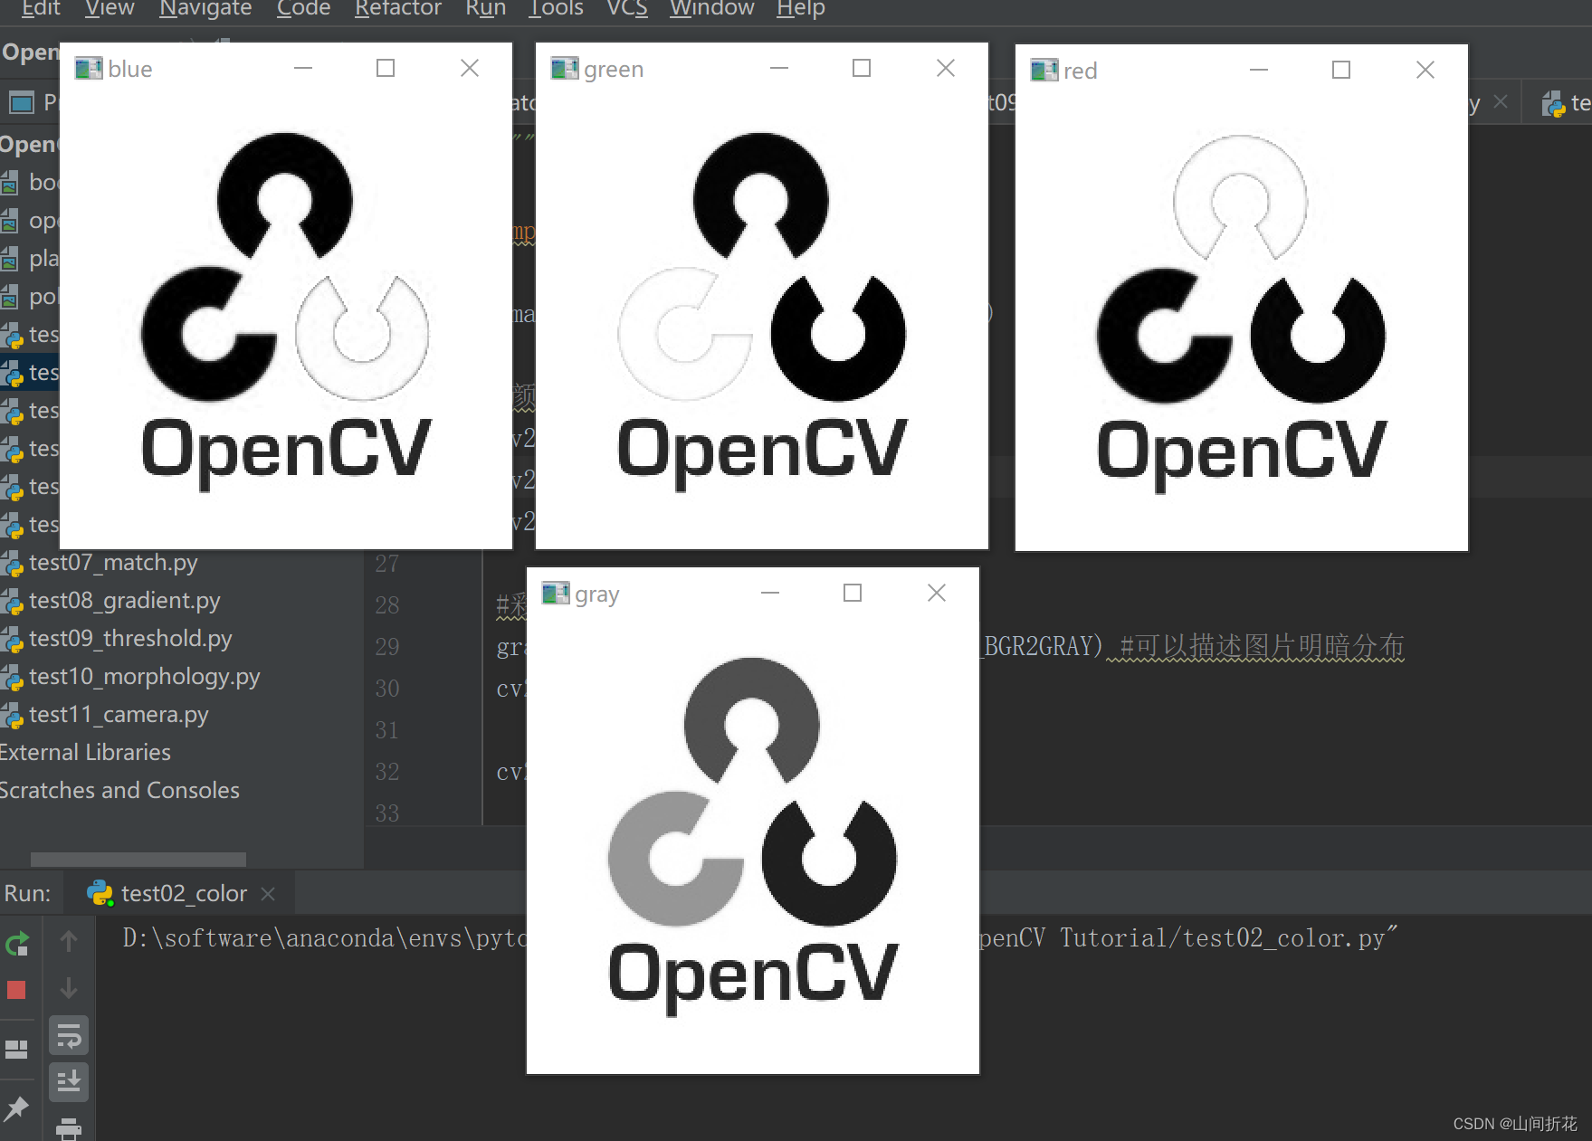Click the test09_threshold.py Python file icon
This screenshot has height=1141, width=1592.
tap(12, 641)
